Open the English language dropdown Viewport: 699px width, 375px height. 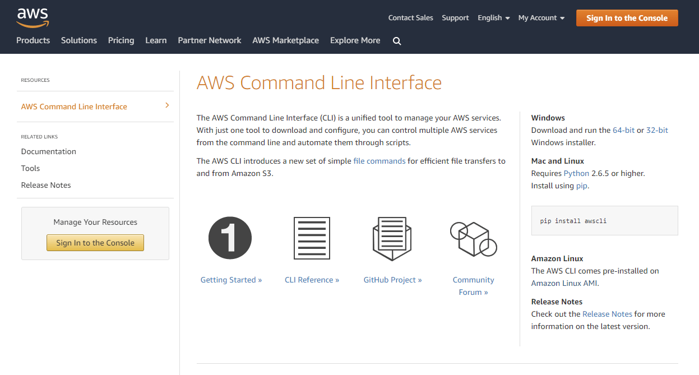tap(493, 17)
